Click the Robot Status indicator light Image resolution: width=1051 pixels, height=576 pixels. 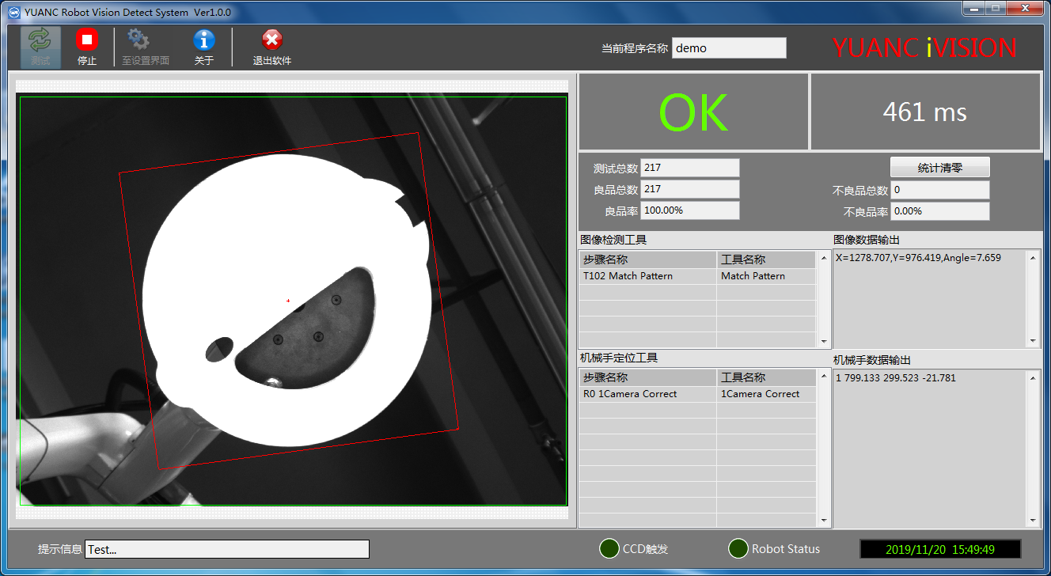tap(738, 548)
